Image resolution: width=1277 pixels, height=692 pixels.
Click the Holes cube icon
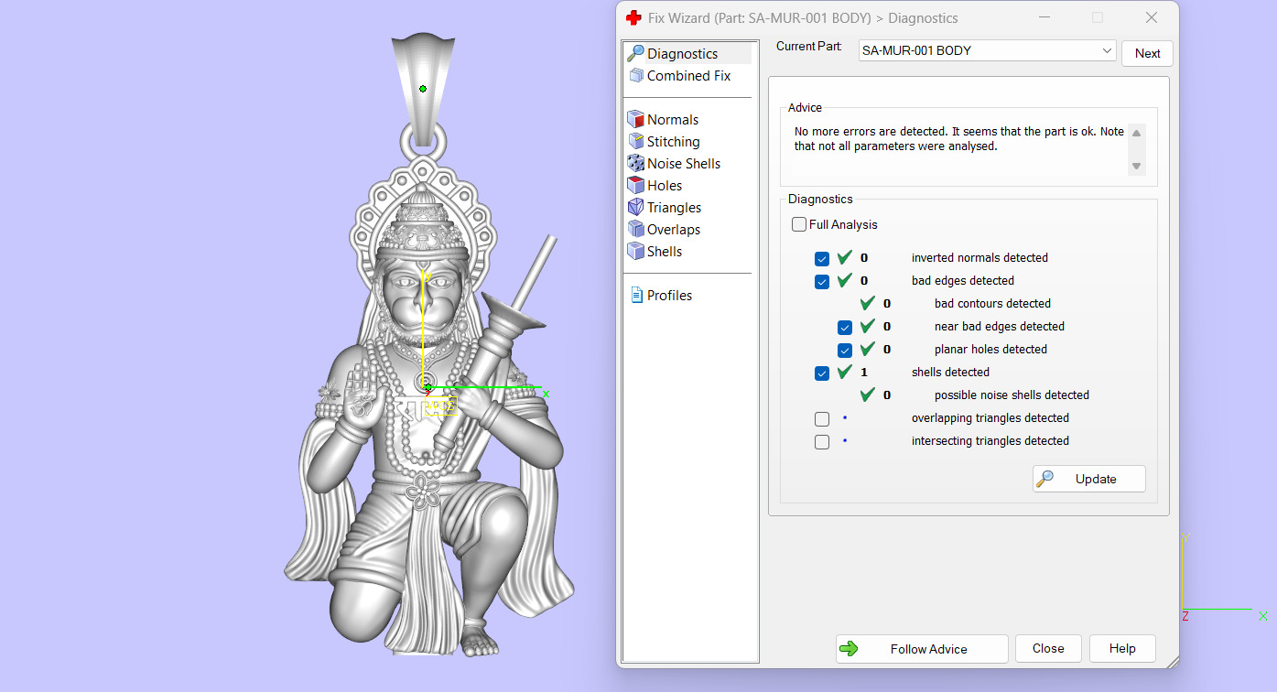[636, 185]
